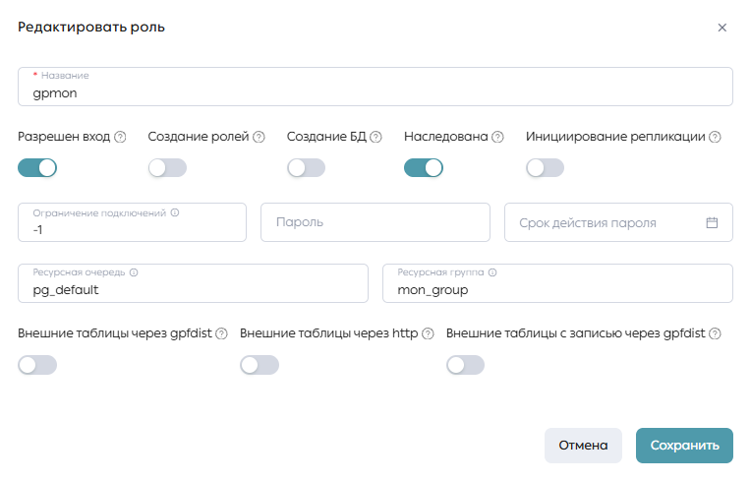Turn off the Наследована toggle
Viewport: 750px width, 481px height.
coord(424,168)
